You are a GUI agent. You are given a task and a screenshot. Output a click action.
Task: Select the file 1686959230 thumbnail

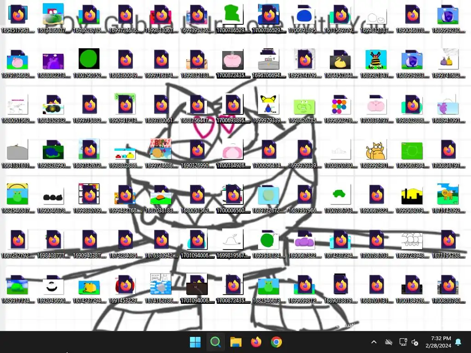pos(448,14)
